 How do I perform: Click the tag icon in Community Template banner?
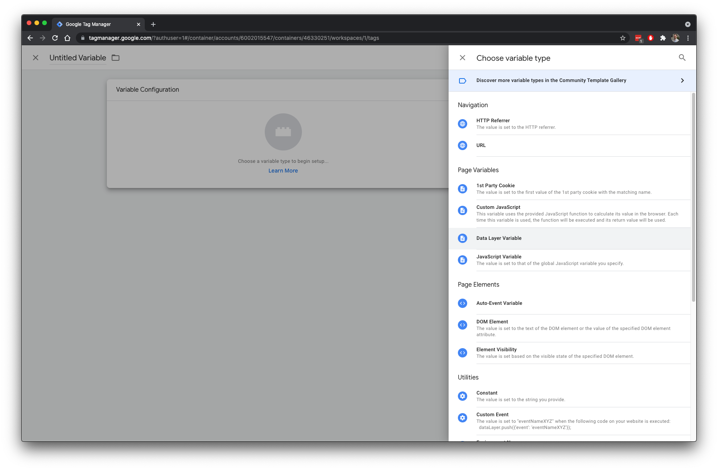coord(463,81)
